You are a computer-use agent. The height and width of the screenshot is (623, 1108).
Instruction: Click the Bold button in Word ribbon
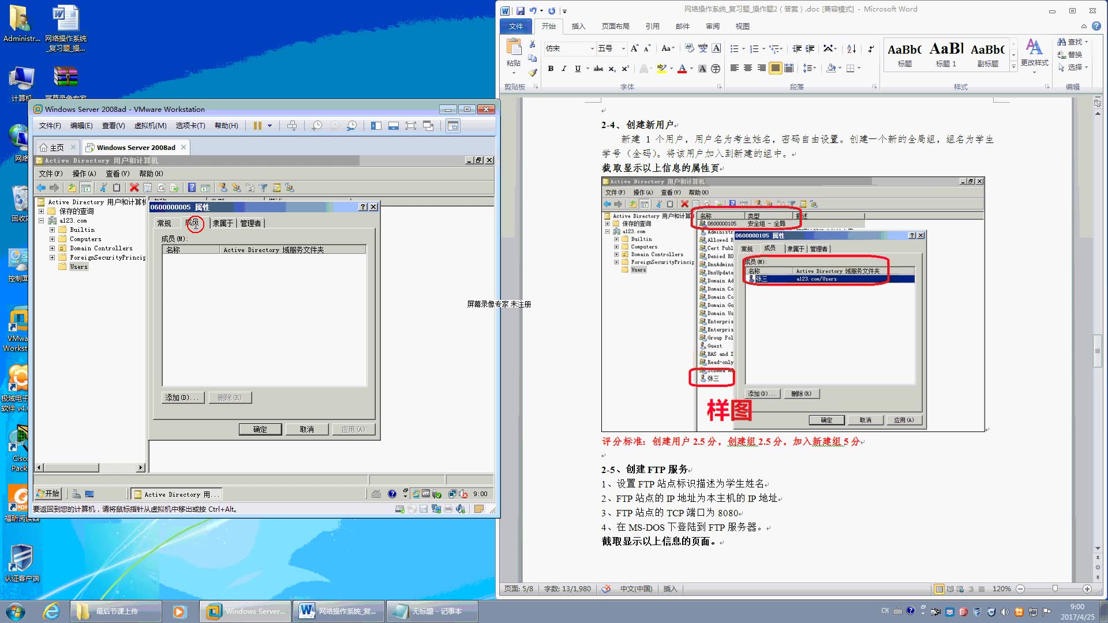tap(551, 69)
